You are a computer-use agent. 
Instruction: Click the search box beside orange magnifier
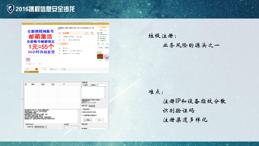[x=30, y=69]
